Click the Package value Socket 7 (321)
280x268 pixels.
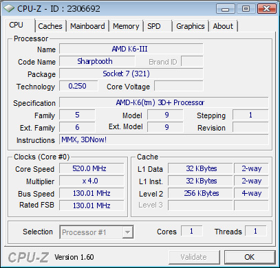click(x=131, y=74)
